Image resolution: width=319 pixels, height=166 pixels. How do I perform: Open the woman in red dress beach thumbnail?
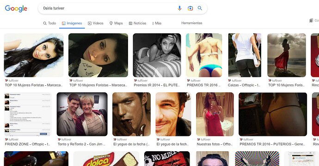287,55
